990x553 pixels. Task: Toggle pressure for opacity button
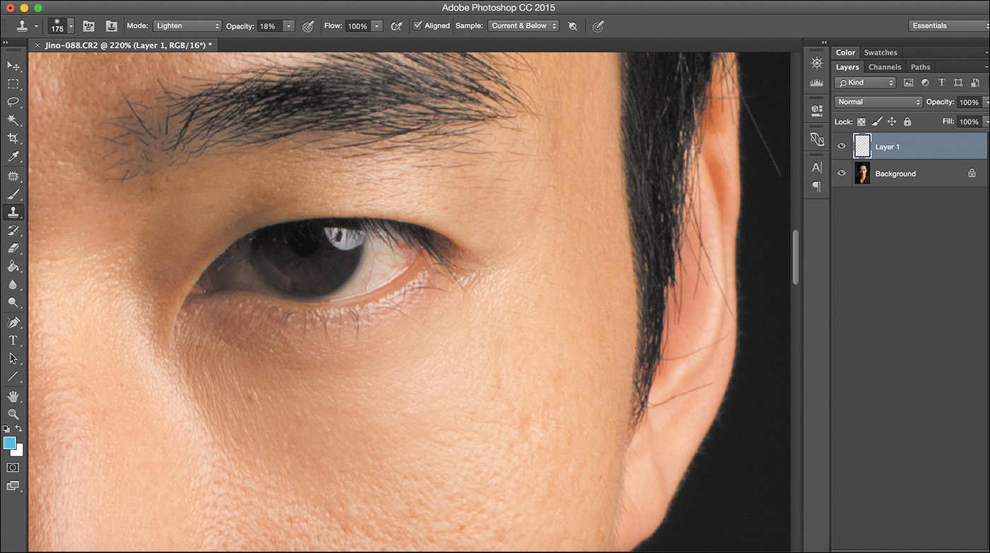[x=308, y=26]
